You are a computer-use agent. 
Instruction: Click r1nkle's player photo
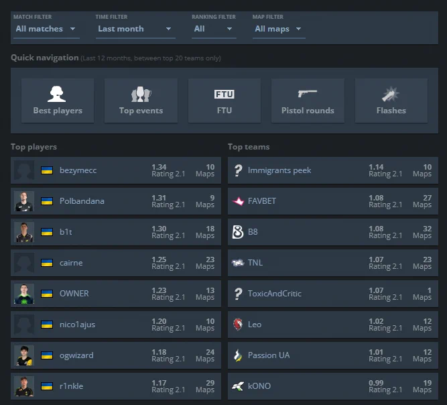24,386
